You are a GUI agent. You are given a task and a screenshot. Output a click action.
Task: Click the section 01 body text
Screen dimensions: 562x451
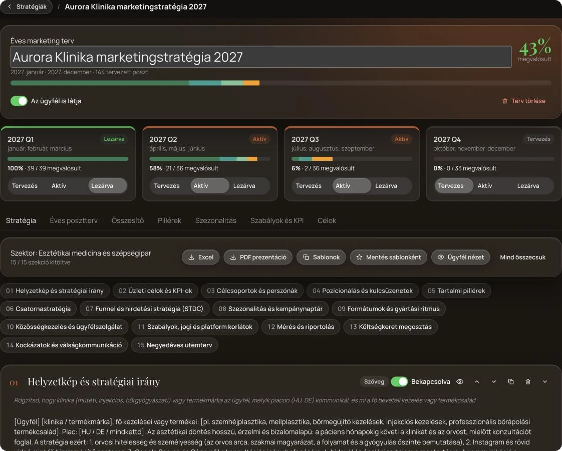(274, 434)
